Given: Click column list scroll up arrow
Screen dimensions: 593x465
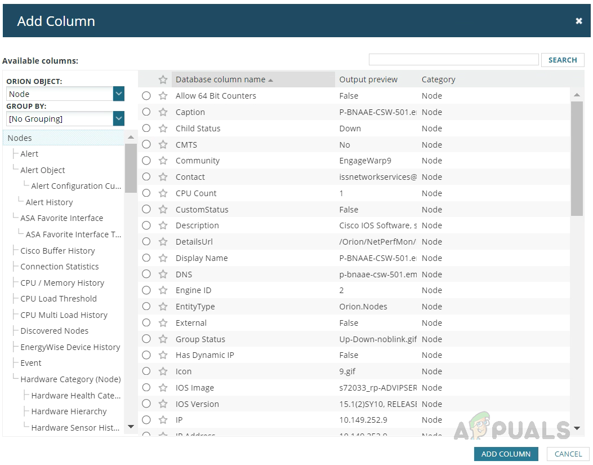Looking at the screenshot, I should [x=577, y=95].
